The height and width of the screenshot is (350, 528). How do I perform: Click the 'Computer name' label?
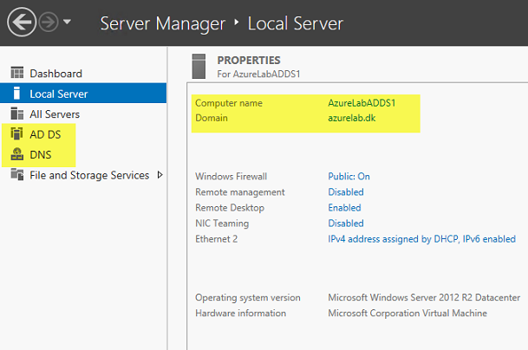229,103
